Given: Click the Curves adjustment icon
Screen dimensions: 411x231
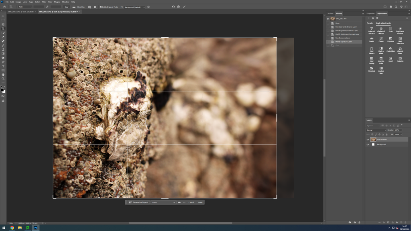Looking at the screenshot, I should (381, 39).
